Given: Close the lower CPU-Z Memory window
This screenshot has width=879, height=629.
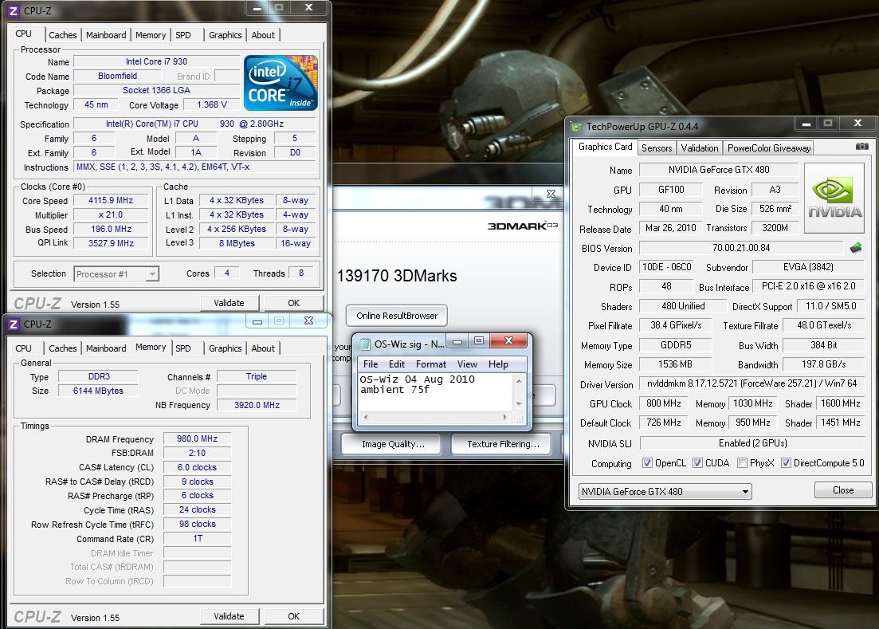Looking at the screenshot, I should pyautogui.click(x=308, y=320).
